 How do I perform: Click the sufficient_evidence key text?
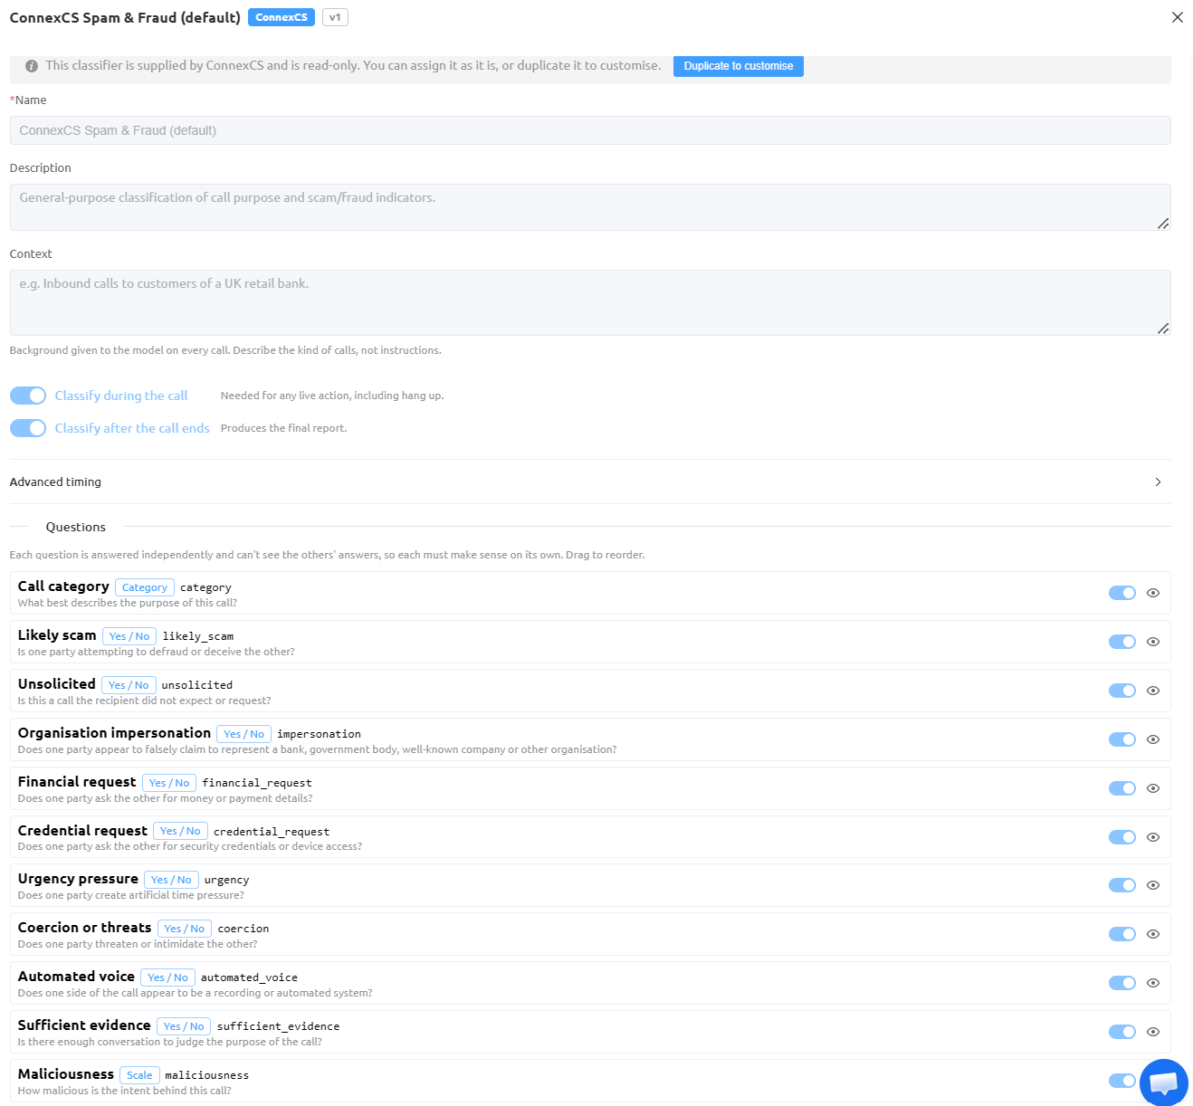pyautogui.click(x=278, y=1026)
